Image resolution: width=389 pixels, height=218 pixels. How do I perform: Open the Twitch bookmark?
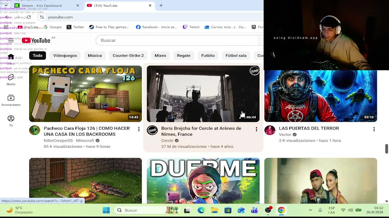click(191, 27)
